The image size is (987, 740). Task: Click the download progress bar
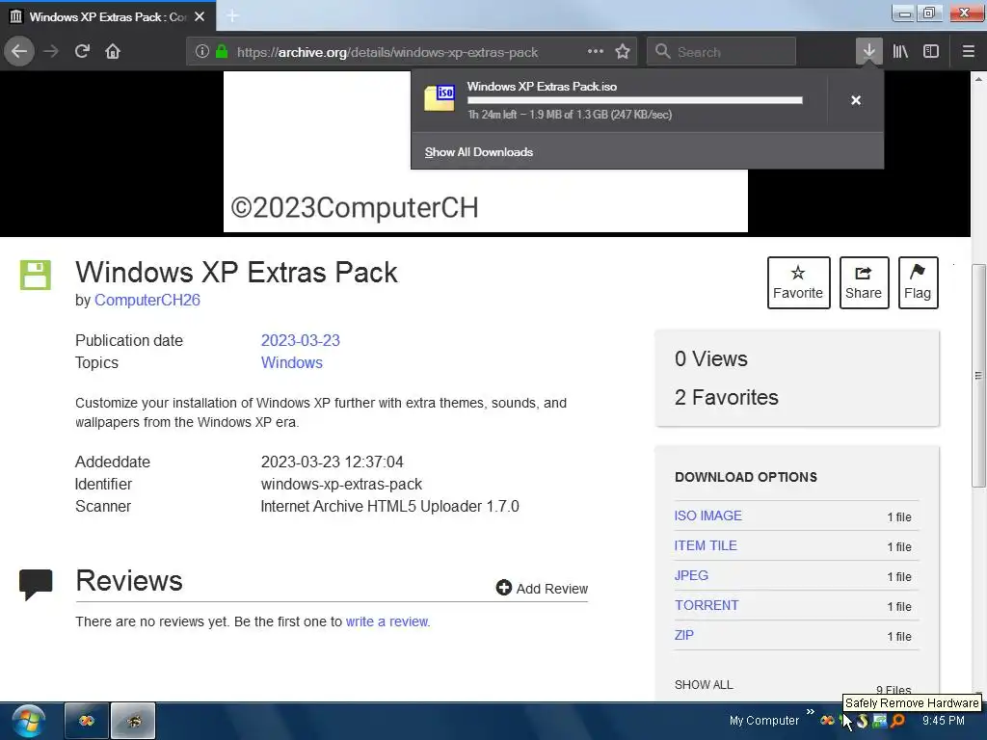pyautogui.click(x=634, y=100)
